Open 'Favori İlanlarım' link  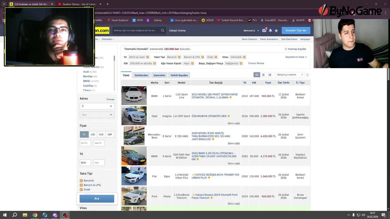click(249, 39)
